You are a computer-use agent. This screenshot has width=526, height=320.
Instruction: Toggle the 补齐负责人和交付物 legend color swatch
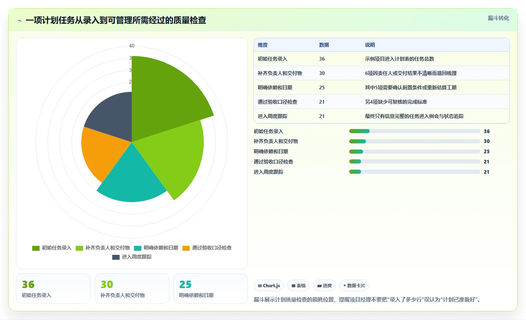coord(80,248)
